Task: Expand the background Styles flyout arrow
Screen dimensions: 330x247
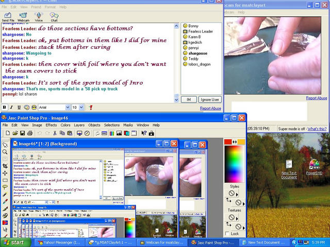Action: pyautogui.click(x=244, y=204)
